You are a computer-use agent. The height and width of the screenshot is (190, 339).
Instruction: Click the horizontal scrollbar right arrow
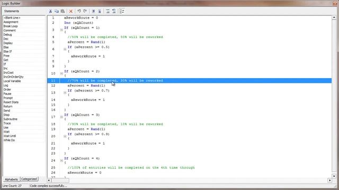(x=329, y=180)
